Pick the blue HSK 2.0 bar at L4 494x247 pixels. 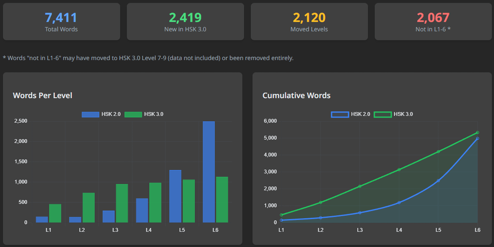pyautogui.click(x=142, y=210)
